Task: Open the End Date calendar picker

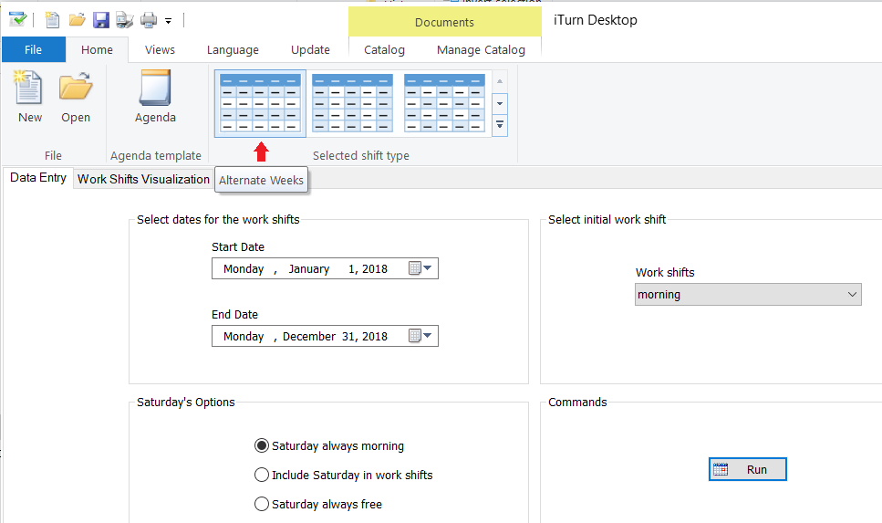Action: [x=420, y=336]
